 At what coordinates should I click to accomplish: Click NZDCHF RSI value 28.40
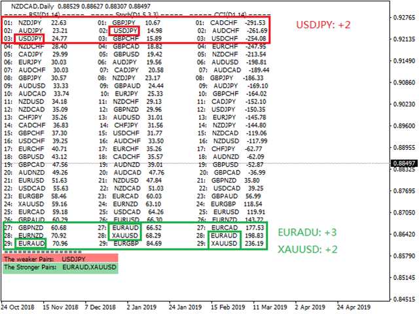(x=60, y=46)
